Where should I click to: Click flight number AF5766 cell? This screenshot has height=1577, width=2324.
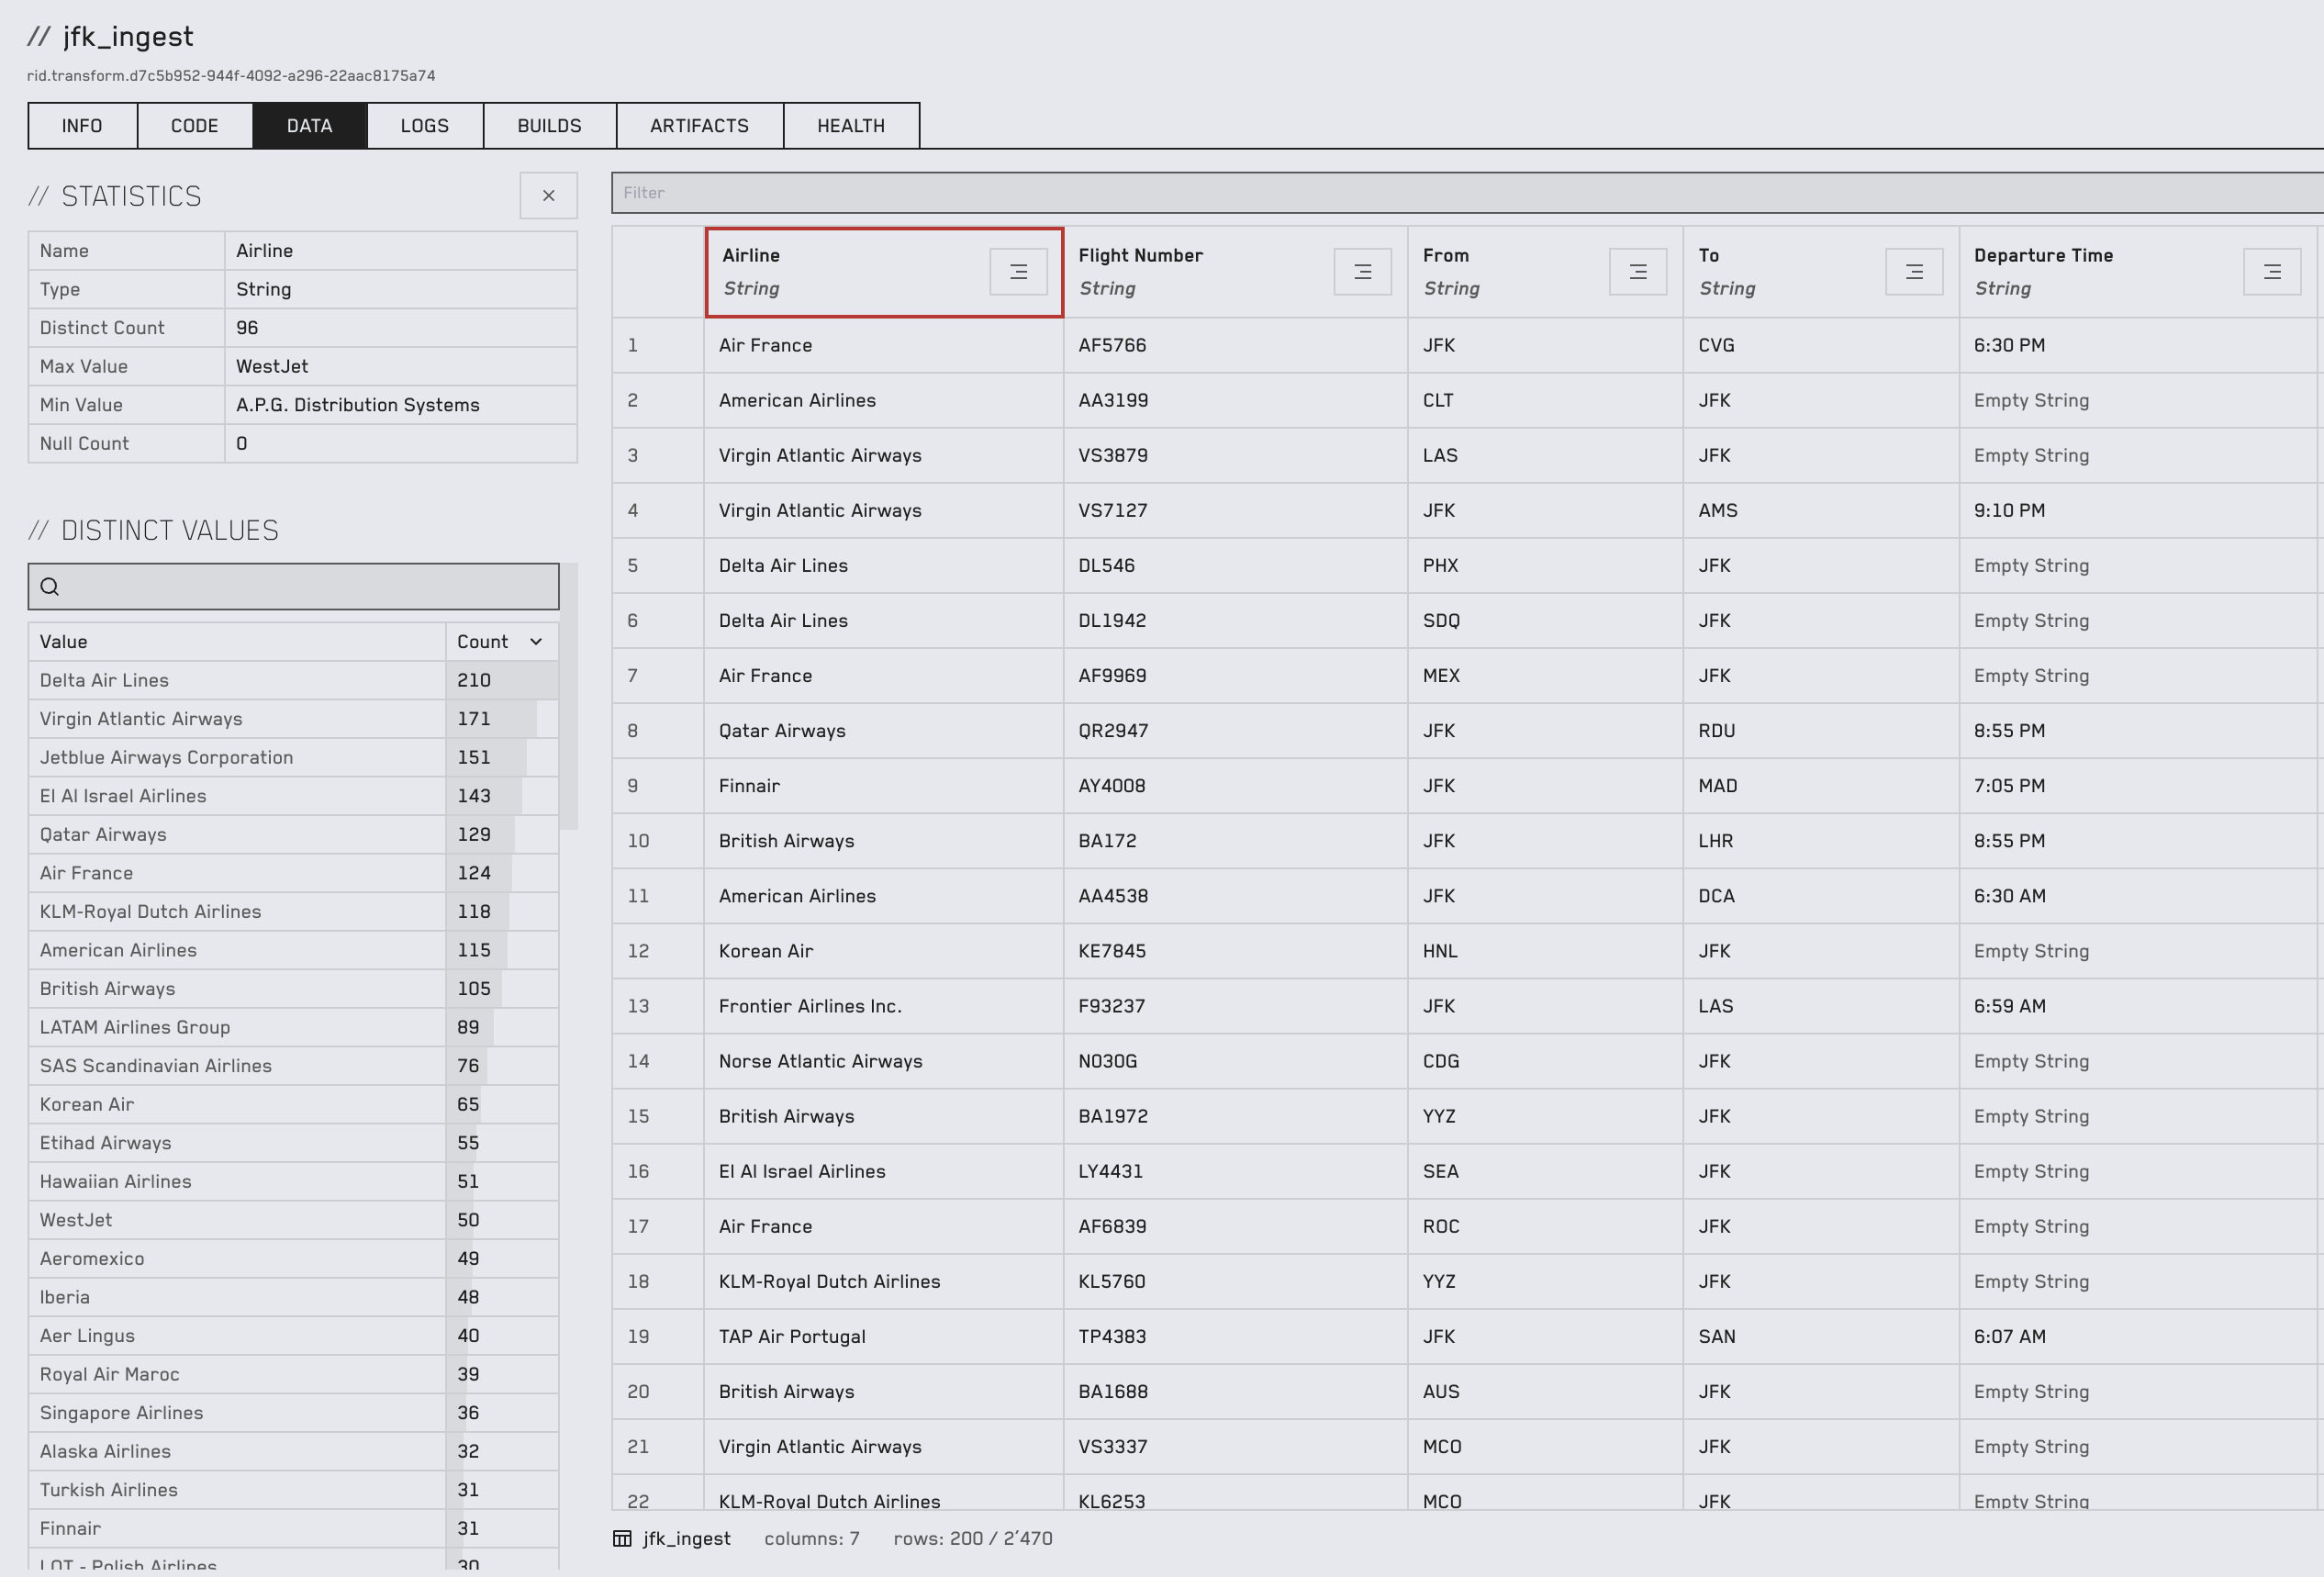[1235, 346]
